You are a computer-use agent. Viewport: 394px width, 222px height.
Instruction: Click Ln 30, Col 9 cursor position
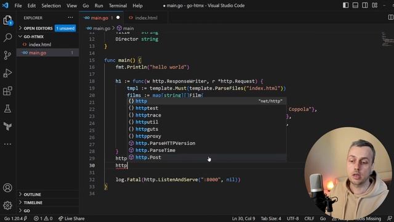coord(243,218)
